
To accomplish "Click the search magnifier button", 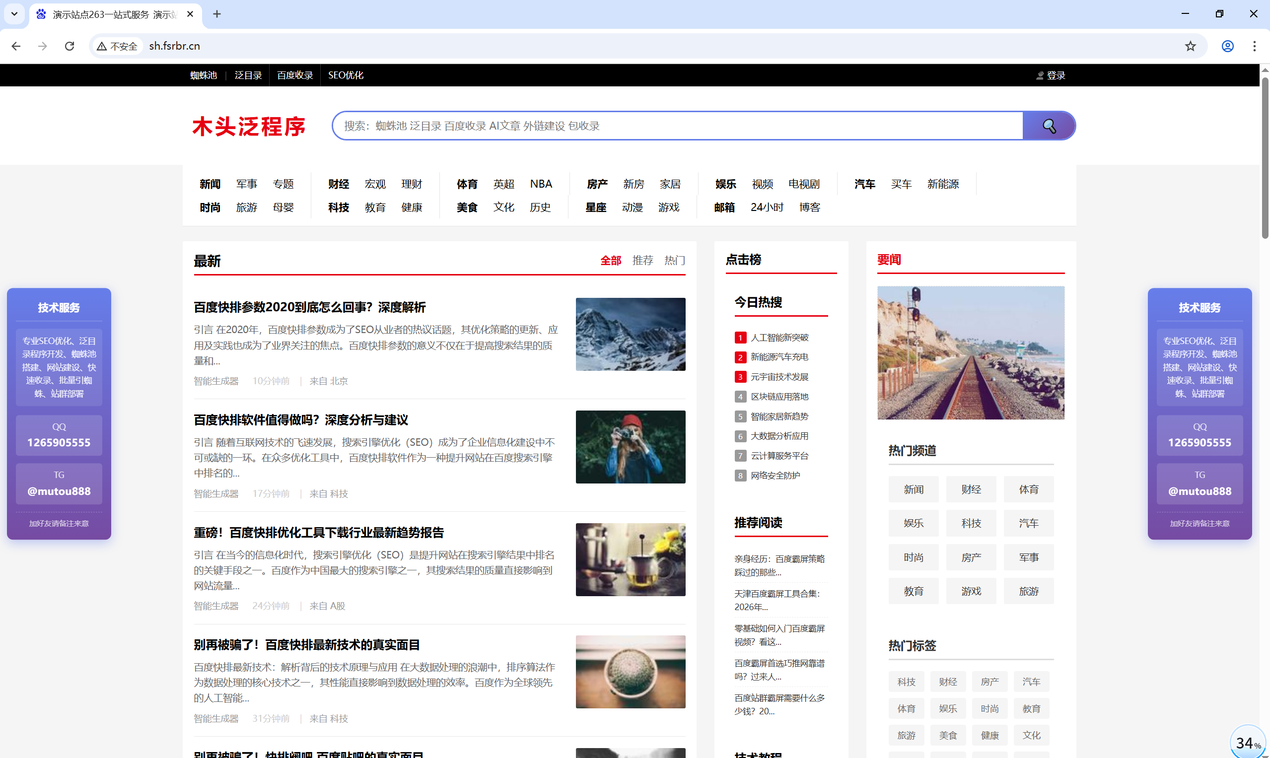I will (x=1049, y=125).
